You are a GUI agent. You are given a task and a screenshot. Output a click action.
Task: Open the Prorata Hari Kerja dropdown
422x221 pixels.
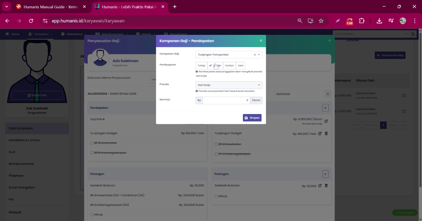pos(229,85)
